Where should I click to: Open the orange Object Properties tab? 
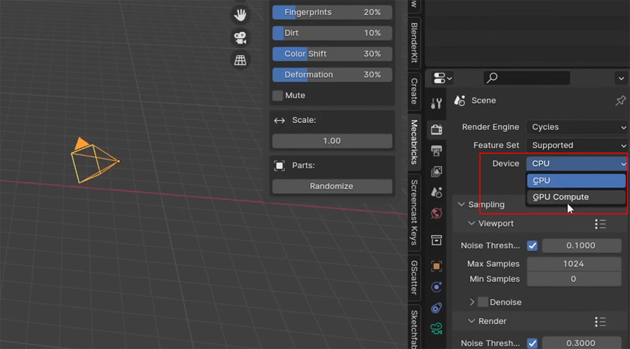[x=436, y=266]
